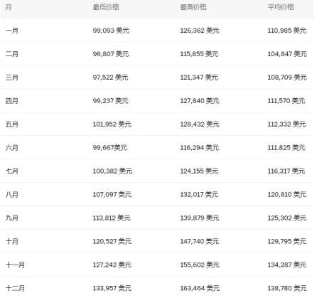Image resolution: width=317 pixels, height=298 pixels.
Task: Click the 十月 minimum price 120,527 美元
Action: click(112, 242)
